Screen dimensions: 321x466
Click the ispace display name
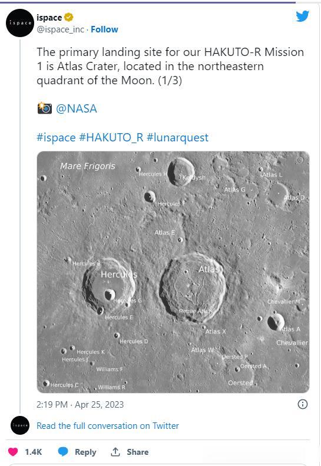tap(49, 18)
